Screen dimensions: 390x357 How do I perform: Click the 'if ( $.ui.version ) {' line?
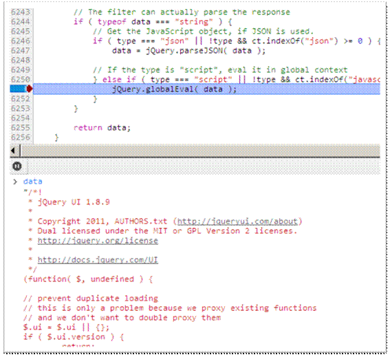(74, 337)
